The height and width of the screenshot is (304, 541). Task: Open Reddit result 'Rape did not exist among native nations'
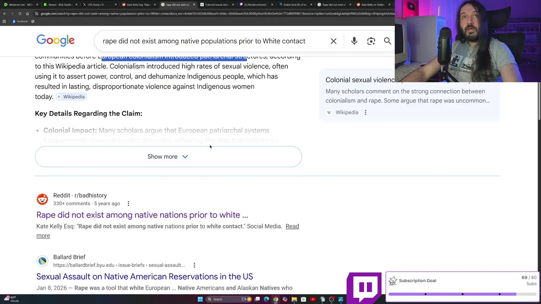tap(142, 215)
